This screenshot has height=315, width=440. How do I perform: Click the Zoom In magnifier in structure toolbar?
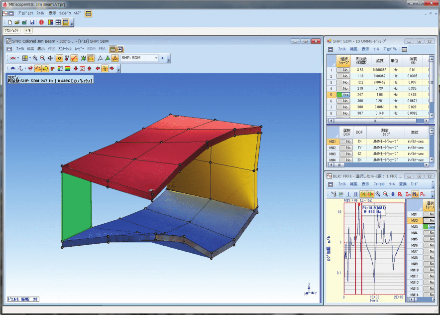(x=35, y=58)
